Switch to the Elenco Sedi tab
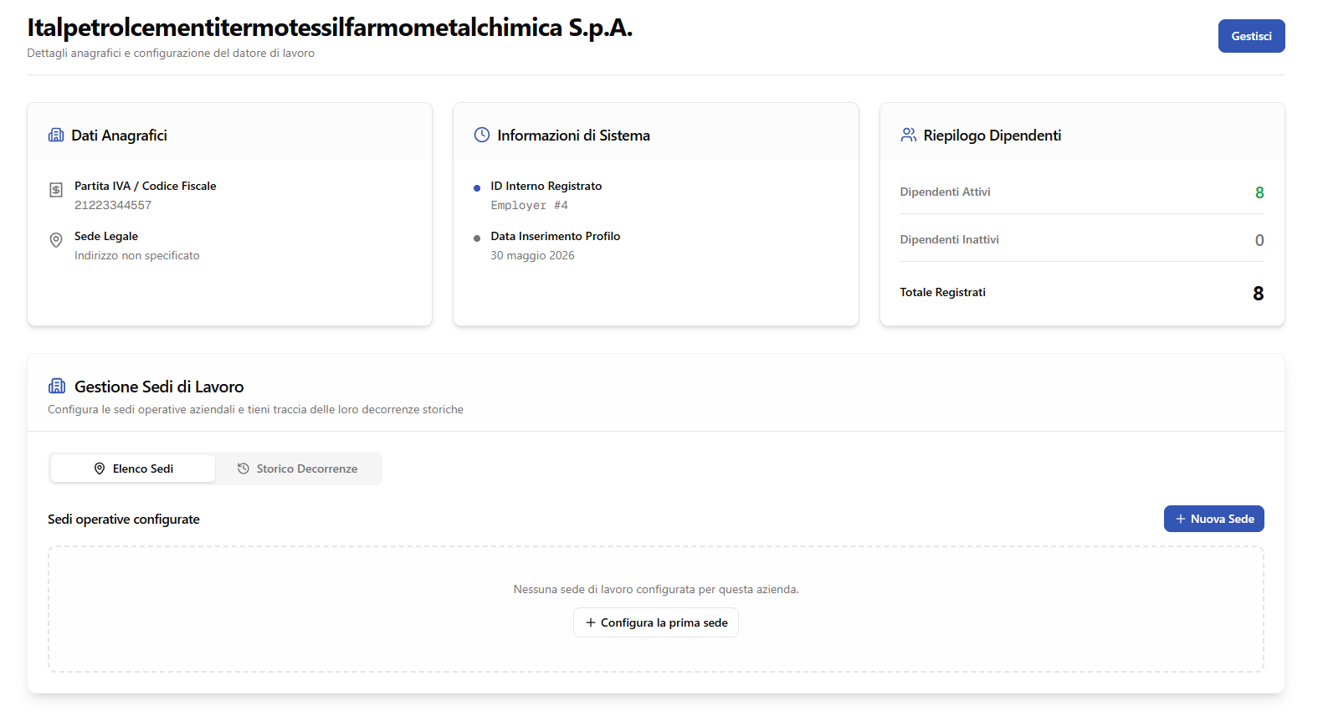The image size is (1323, 717). 133,469
